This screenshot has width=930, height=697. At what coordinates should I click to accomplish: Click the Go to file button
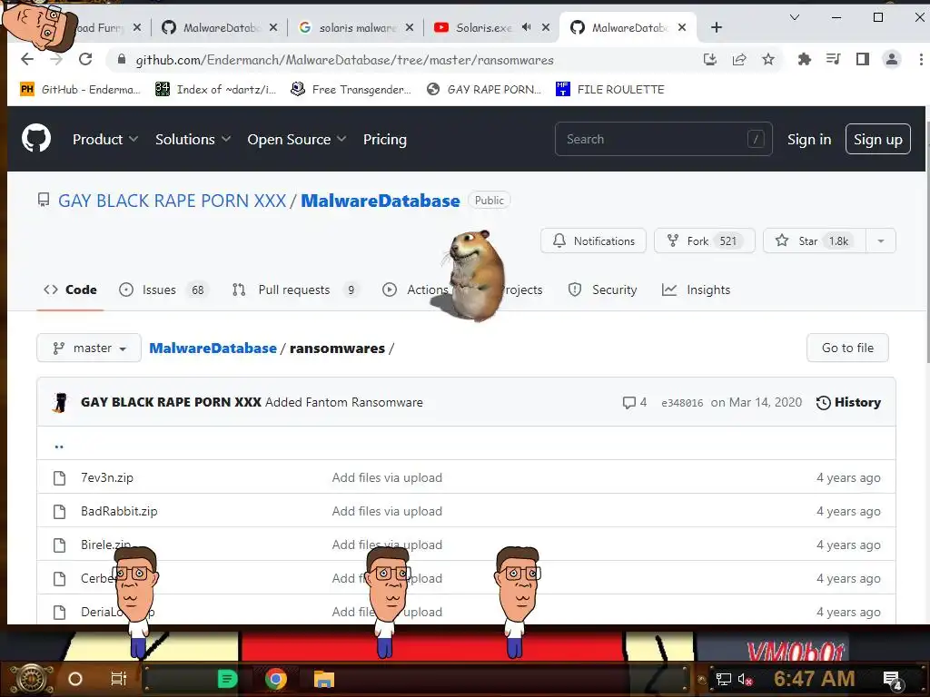[x=847, y=348]
